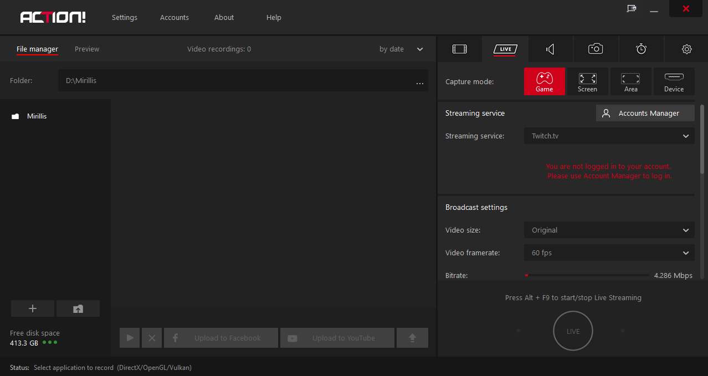Open the 'by date' sort dropdown
Screen dimensions: 708x376
click(x=401, y=49)
